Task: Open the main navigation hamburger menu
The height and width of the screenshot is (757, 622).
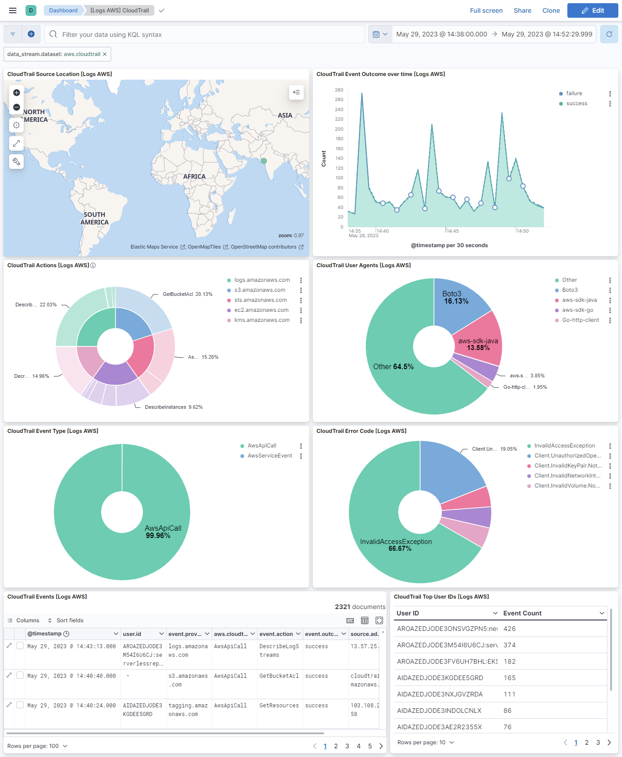Action: [x=13, y=10]
